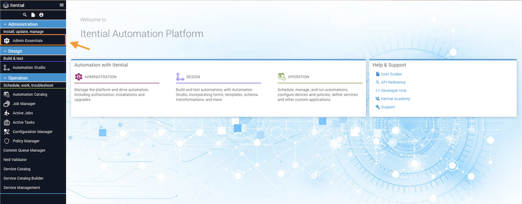Click the Job Manager icon
522x204 pixels.
click(7, 104)
